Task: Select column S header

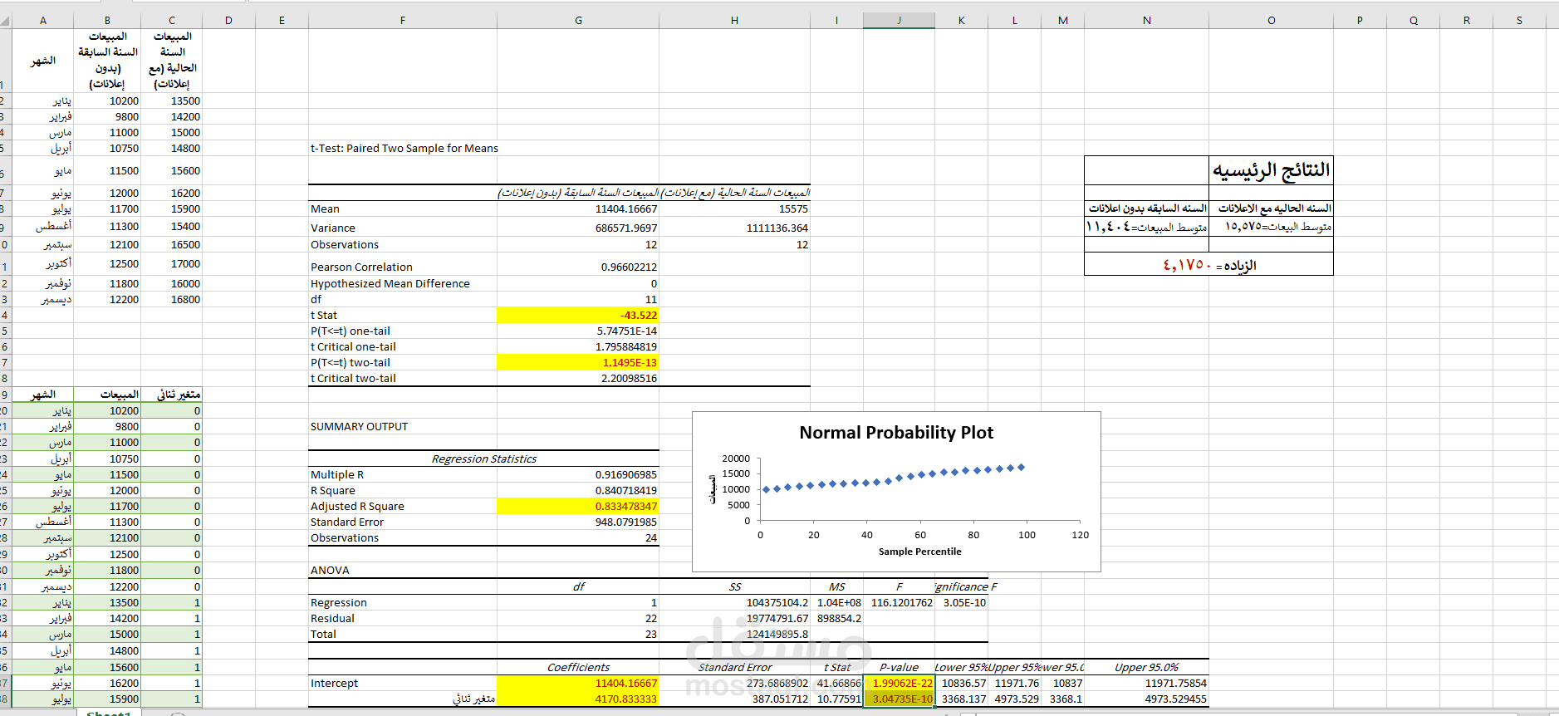Action: pos(1519,20)
